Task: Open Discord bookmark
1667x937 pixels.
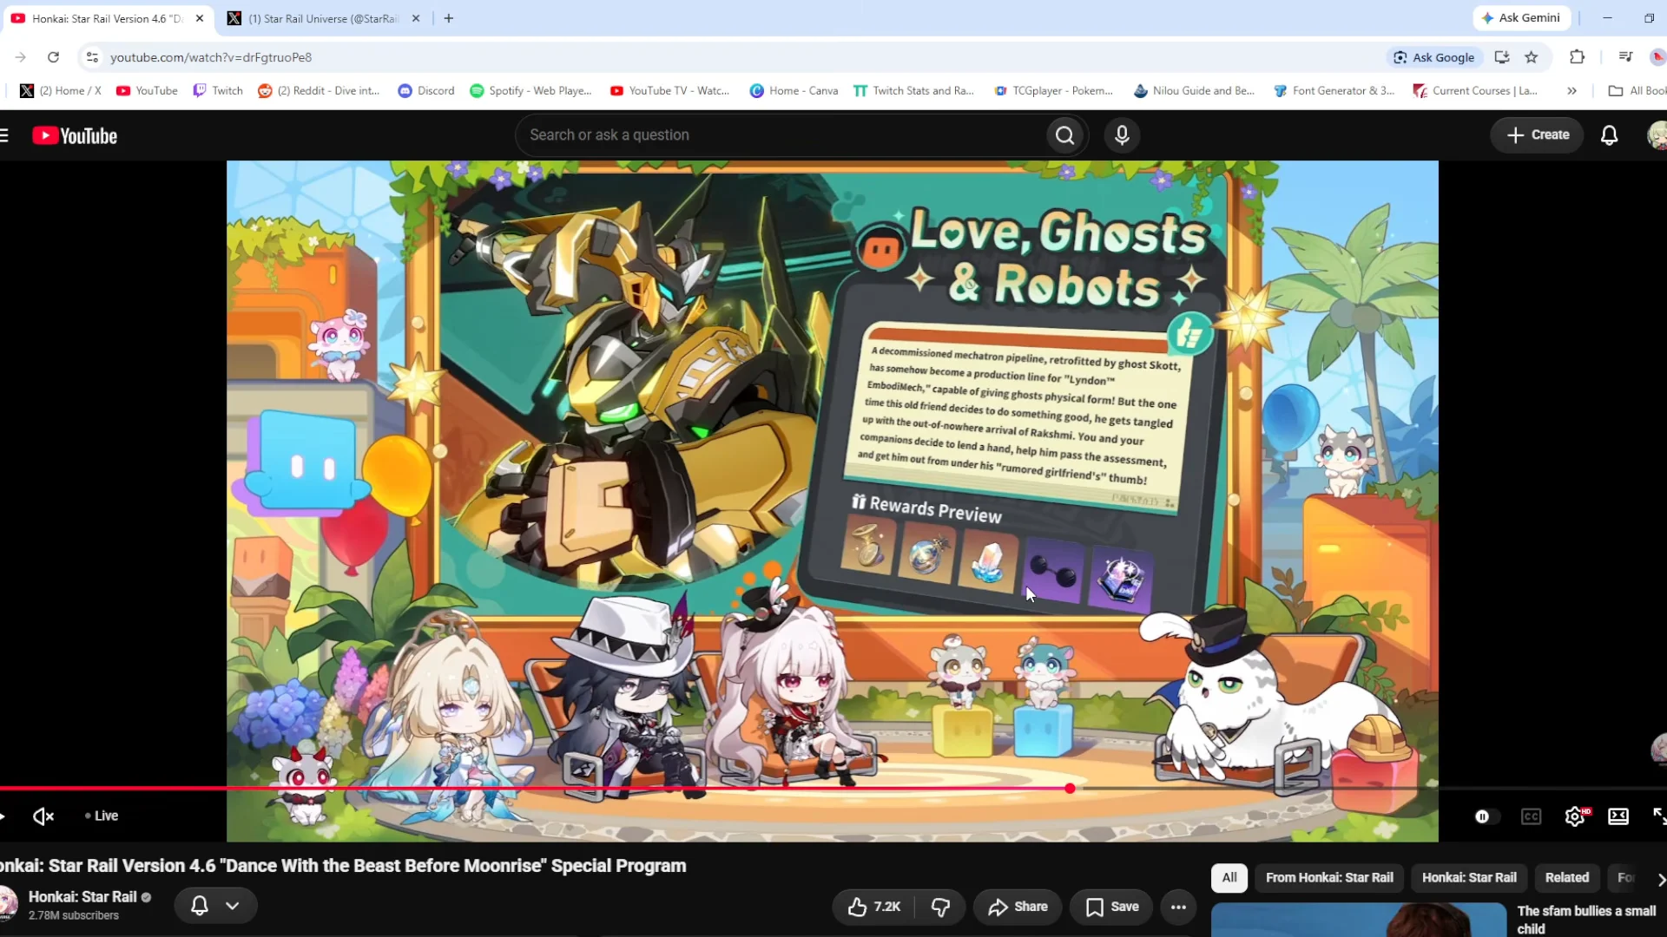Action: 426,90
